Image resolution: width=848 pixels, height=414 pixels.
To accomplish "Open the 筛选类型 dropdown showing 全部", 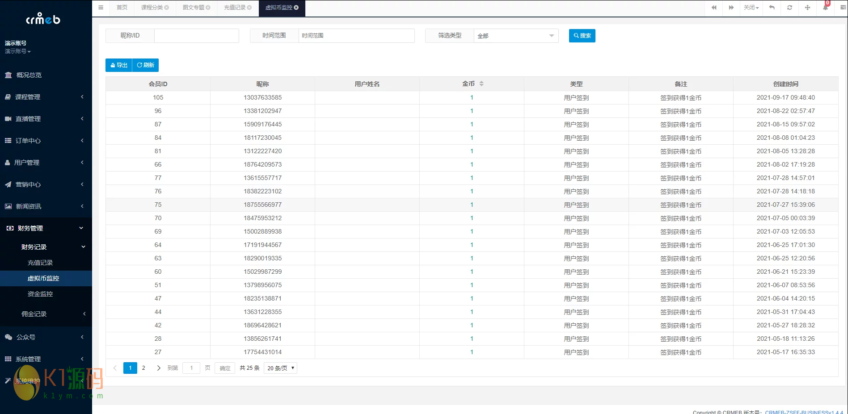I will tap(516, 36).
